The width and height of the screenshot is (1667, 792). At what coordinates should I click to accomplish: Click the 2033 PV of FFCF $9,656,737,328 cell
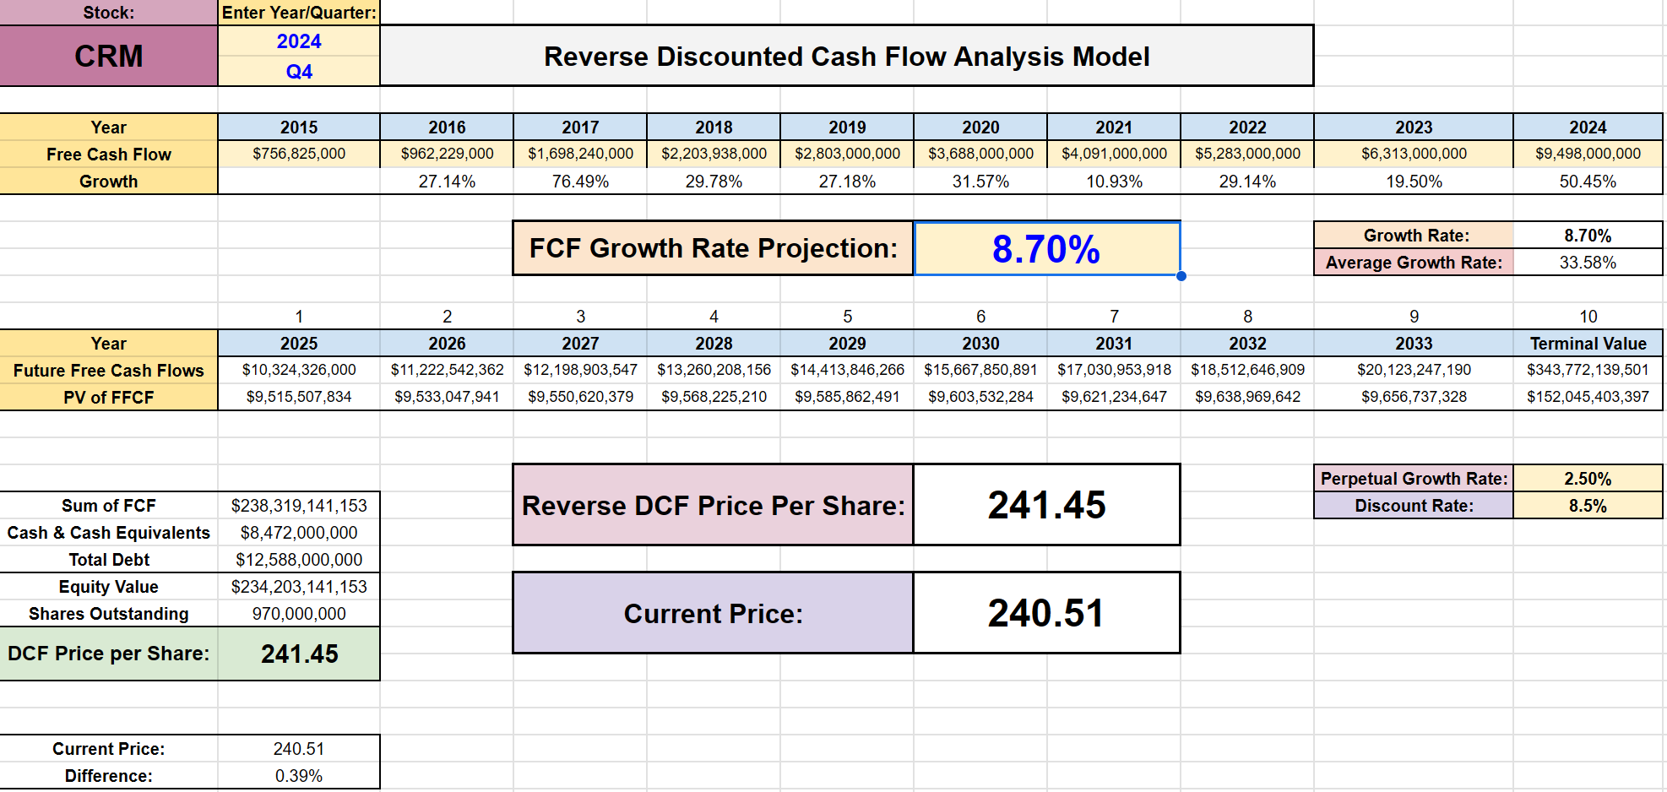click(x=1414, y=397)
